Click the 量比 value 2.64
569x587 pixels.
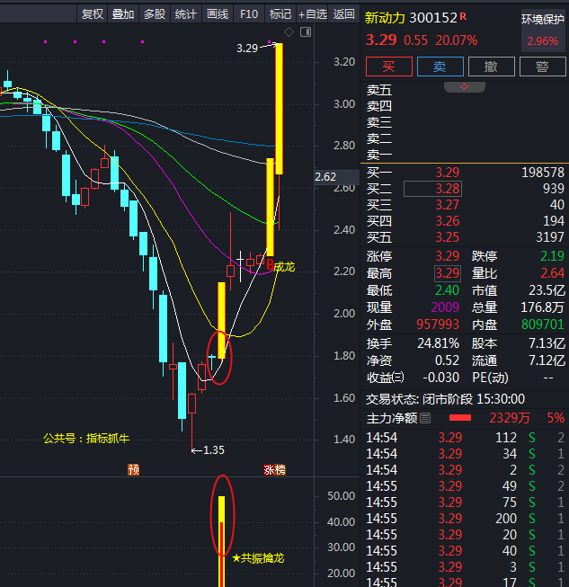pos(552,273)
